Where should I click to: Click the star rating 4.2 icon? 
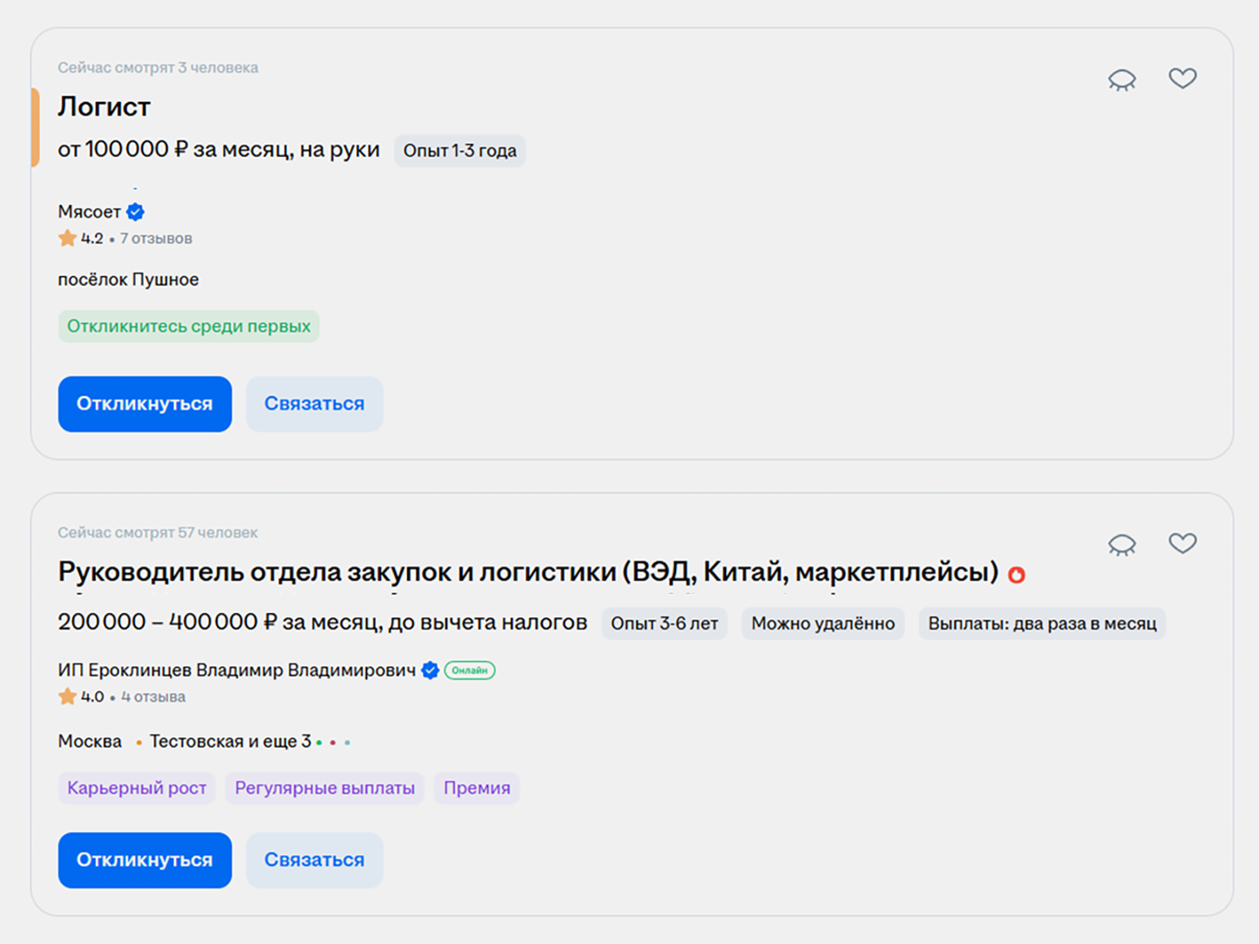click(67, 239)
